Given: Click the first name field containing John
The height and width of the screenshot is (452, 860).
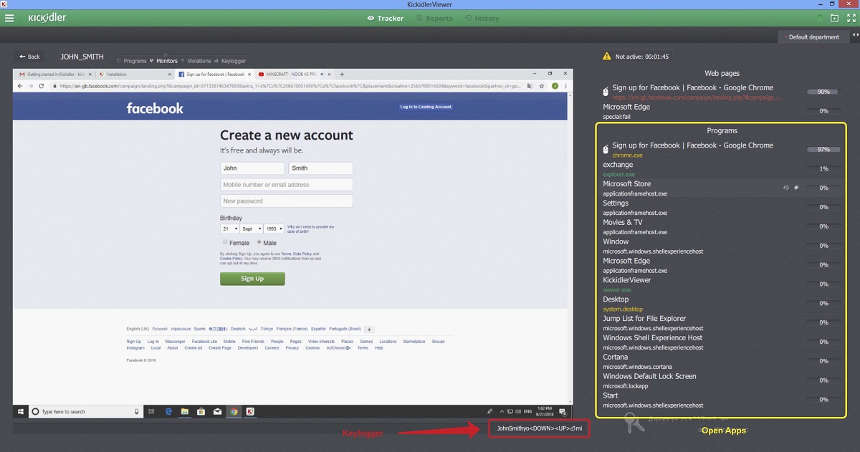Looking at the screenshot, I should [x=252, y=168].
